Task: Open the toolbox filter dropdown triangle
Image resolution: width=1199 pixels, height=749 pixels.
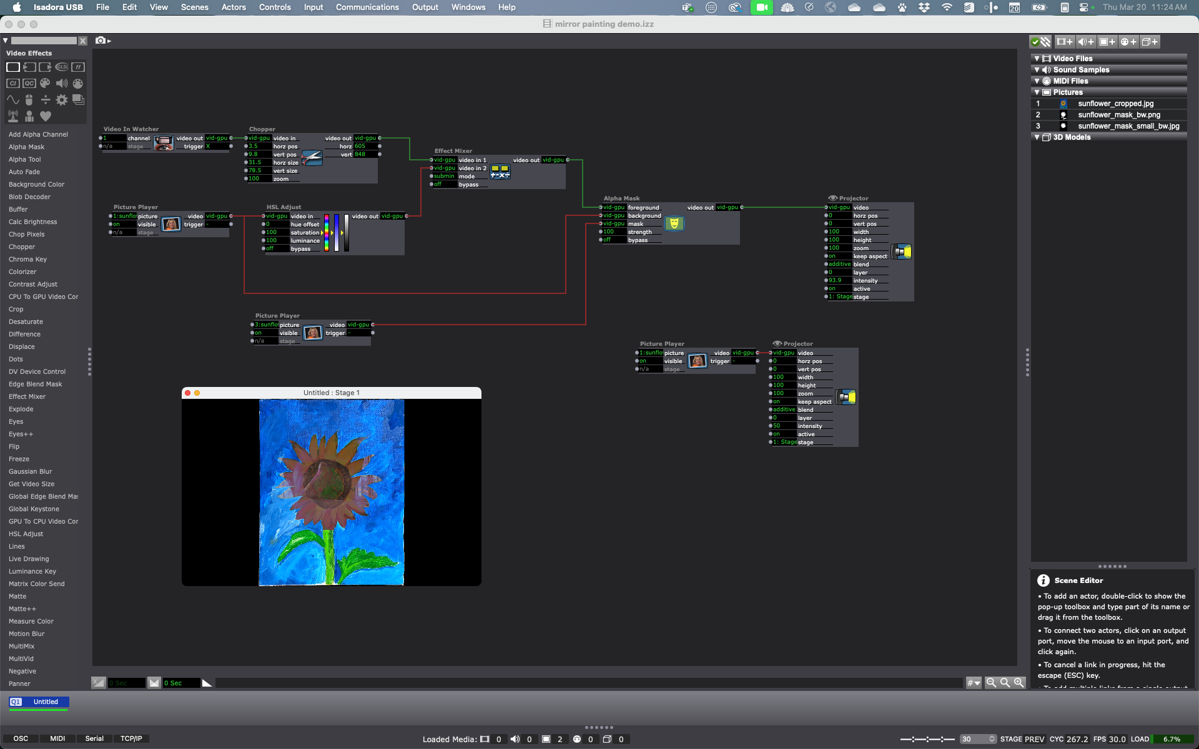Action: (x=6, y=41)
